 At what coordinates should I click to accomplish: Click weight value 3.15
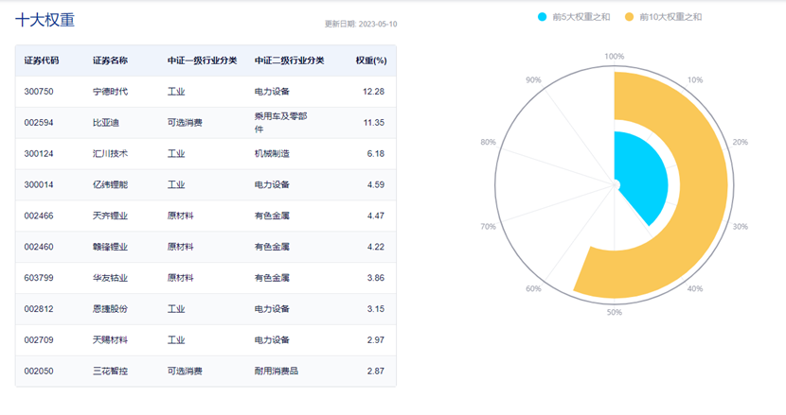click(375, 309)
